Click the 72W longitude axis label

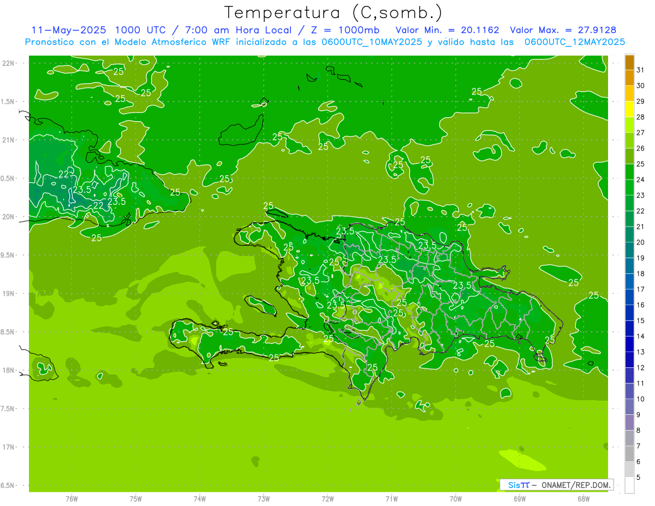(327, 499)
